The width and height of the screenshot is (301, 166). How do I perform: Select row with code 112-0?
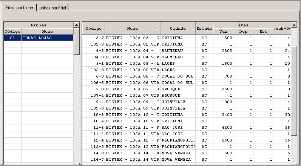187,147
